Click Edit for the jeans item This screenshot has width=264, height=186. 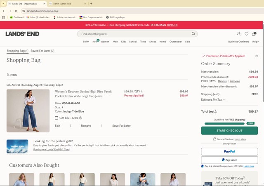pos(57,126)
